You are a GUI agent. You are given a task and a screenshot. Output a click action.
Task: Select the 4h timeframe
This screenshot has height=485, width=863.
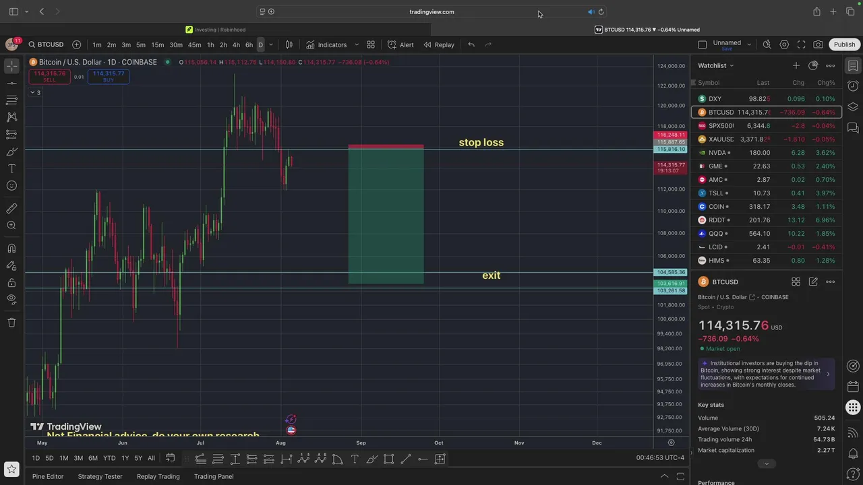(x=236, y=45)
